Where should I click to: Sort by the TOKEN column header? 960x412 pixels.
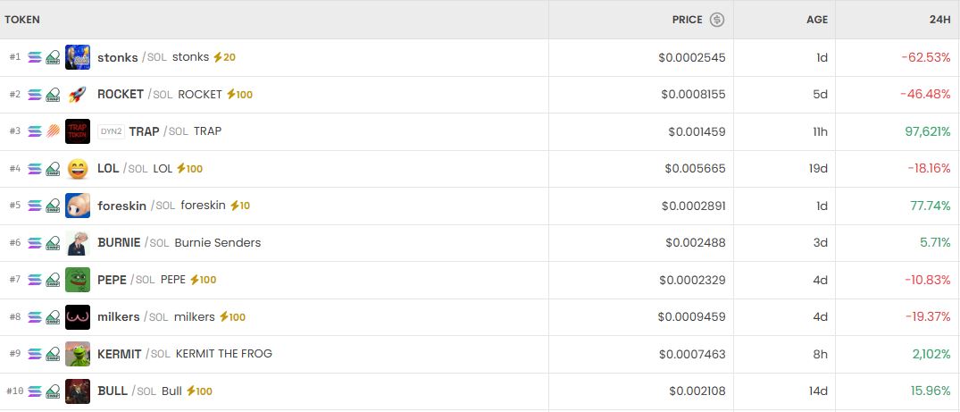(x=22, y=20)
